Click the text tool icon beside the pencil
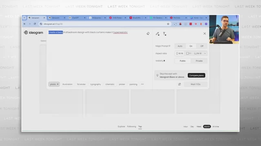Image resolution: width=261 pixels, height=146 pixels. 164,34
